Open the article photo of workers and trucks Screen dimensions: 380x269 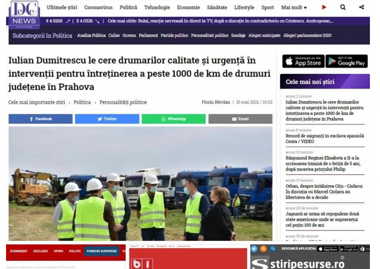[x=140, y=183]
